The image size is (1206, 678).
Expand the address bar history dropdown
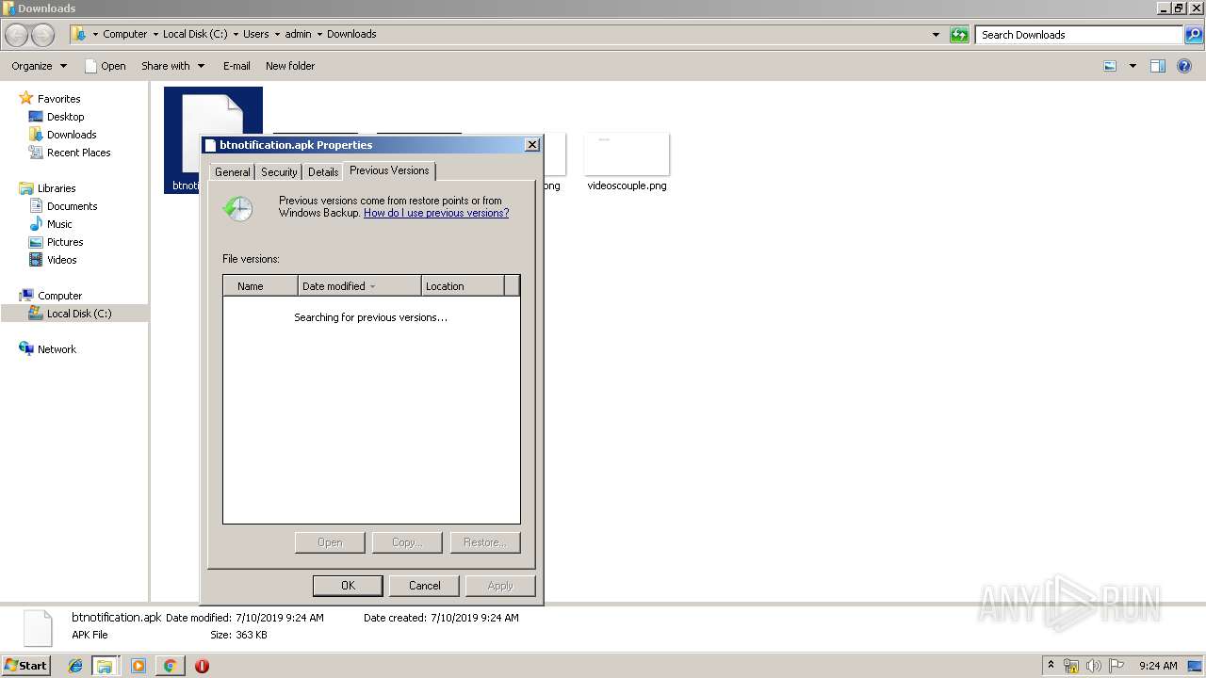click(936, 35)
